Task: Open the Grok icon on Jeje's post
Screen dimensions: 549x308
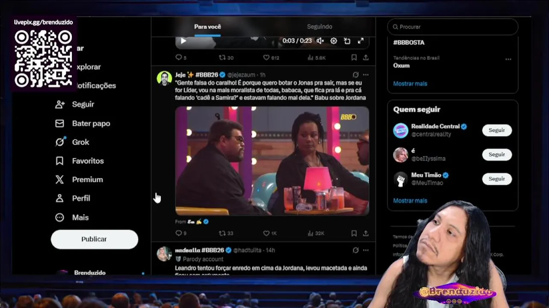Action: coord(355,75)
